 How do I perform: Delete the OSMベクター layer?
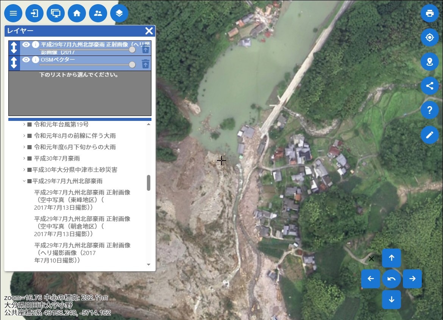145,64
